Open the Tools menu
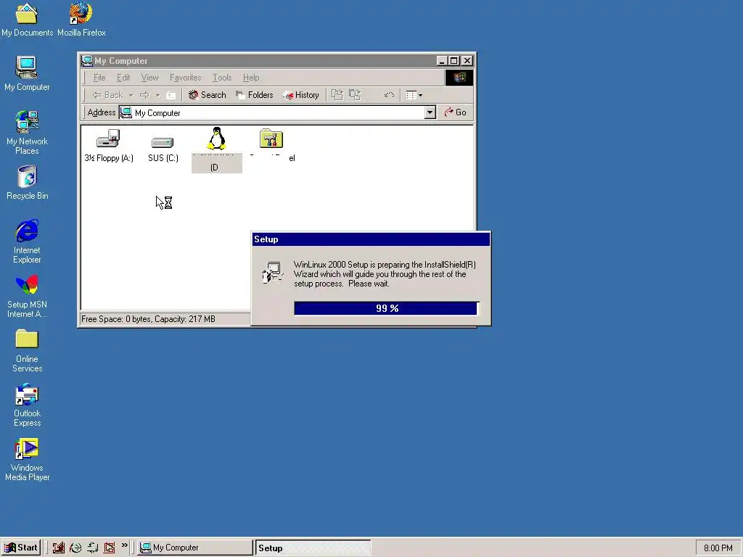Image resolution: width=743 pixels, height=557 pixels. coord(222,78)
